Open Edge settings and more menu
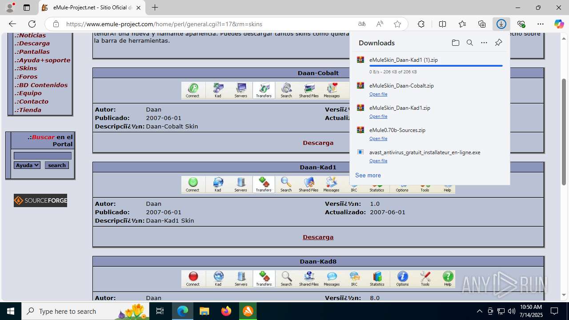Screen dimensions: 569x320 coord(541,24)
